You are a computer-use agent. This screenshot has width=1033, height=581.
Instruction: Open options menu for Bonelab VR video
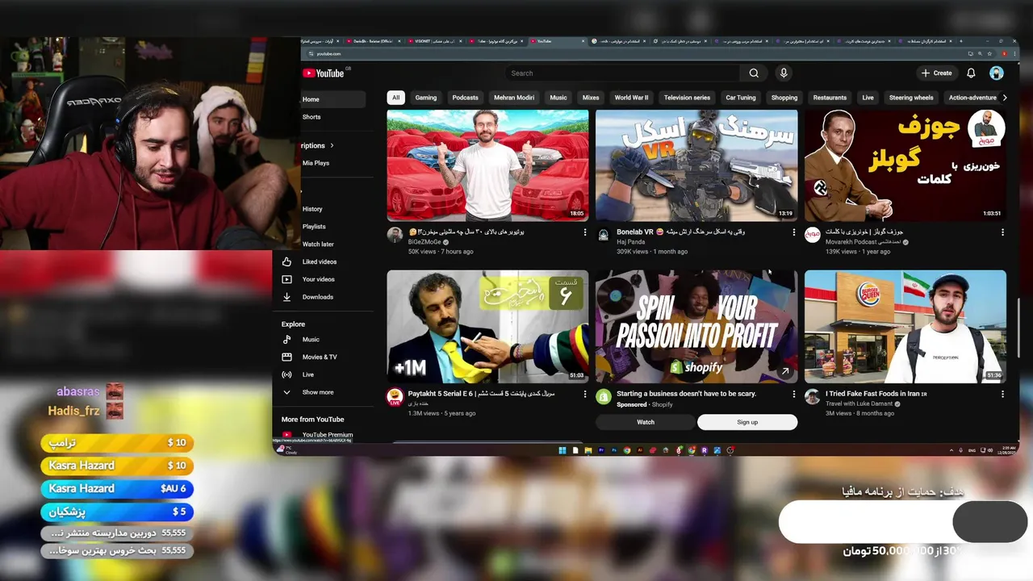pyautogui.click(x=794, y=232)
